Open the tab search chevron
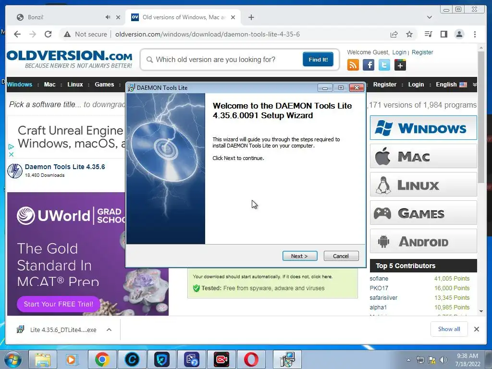The width and height of the screenshot is (492, 369). [x=430, y=17]
